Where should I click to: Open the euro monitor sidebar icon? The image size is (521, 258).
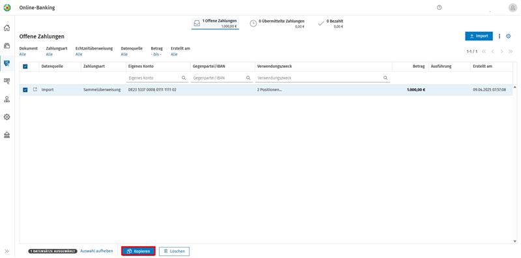[x=7, y=81]
